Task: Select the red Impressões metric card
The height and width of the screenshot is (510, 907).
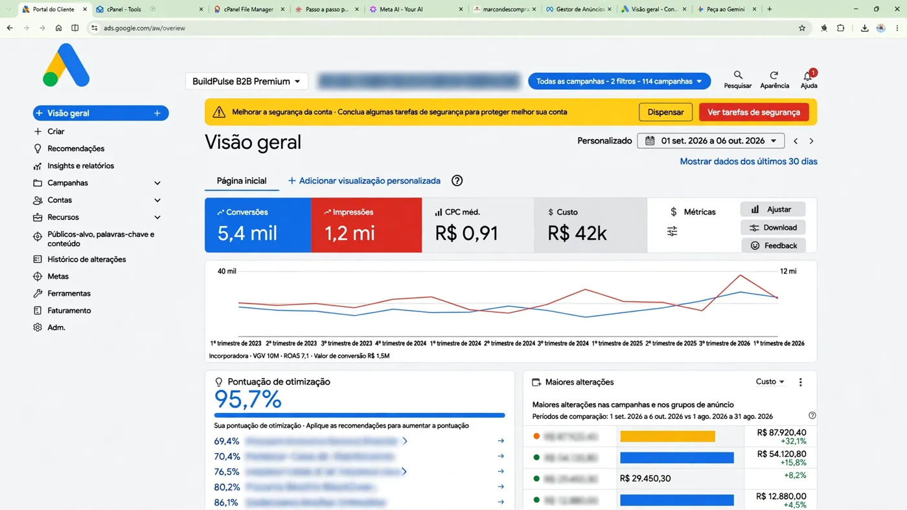Action: click(367, 225)
